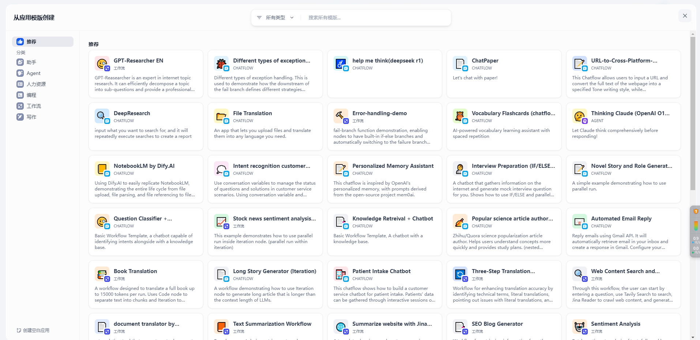The height and width of the screenshot is (340, 700).
Task: Click the Stock news sentiment analysis chart icon
Action: coord(221,222)
